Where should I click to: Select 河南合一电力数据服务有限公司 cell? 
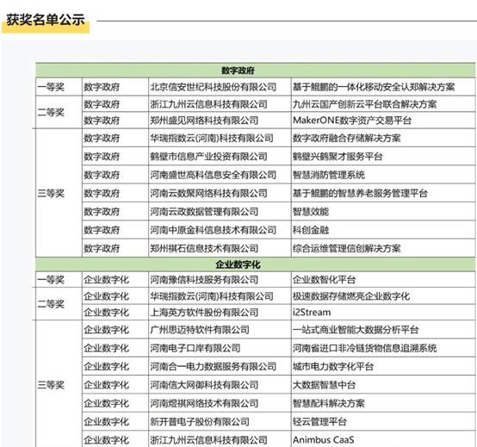pyautogui.click(x=220, y=366)
